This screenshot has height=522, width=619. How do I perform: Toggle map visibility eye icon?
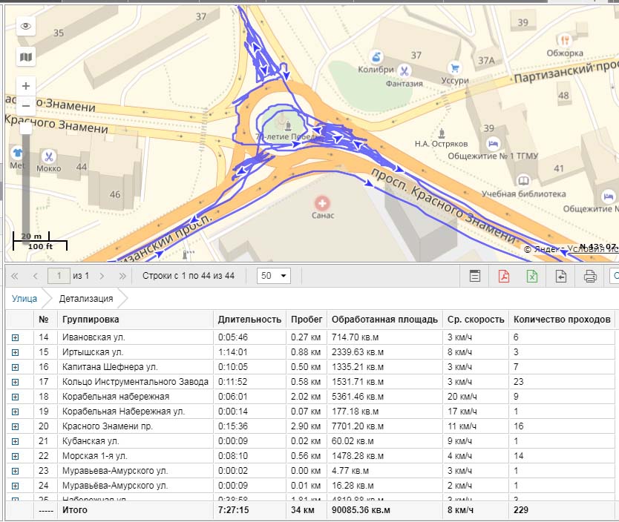pyautogui.click(x=26, y=26)
